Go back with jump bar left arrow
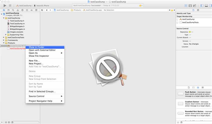 pos(47,10)
